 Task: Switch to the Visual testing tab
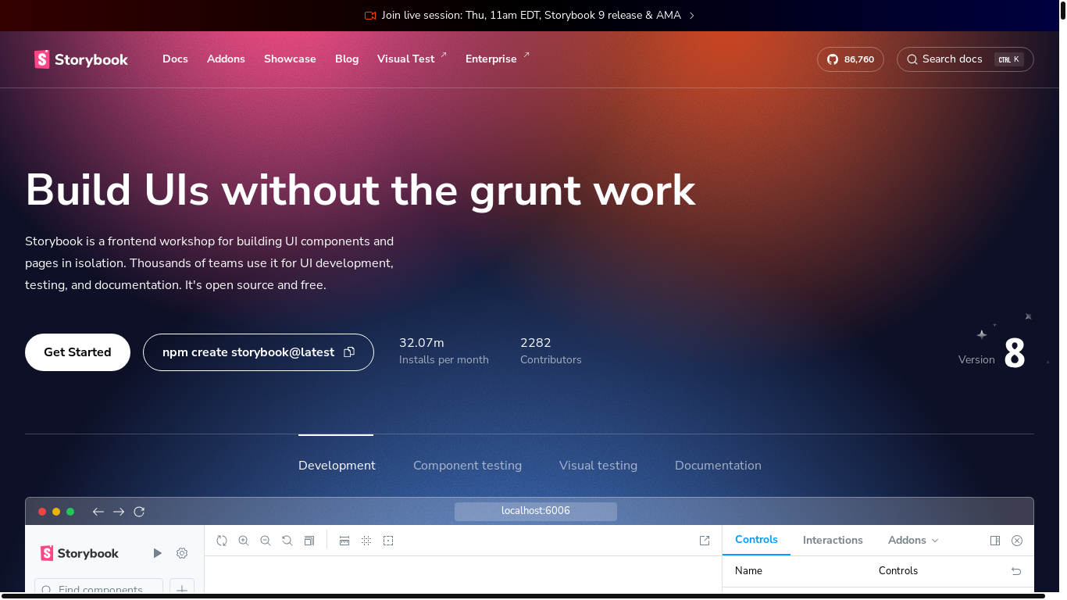tap(598, 466)
